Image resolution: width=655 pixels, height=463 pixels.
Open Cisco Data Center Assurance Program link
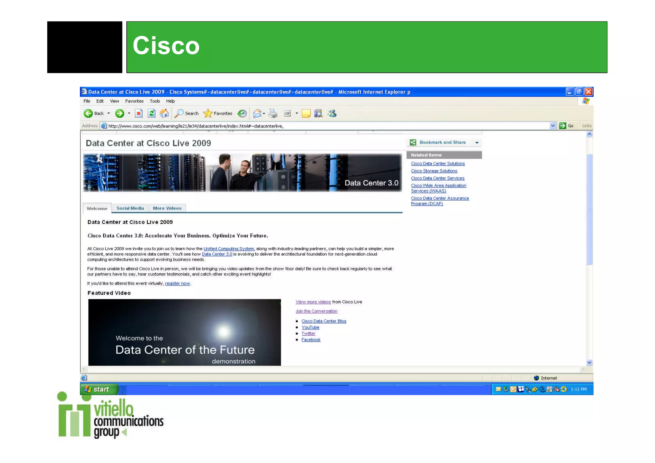coord(440,201)
